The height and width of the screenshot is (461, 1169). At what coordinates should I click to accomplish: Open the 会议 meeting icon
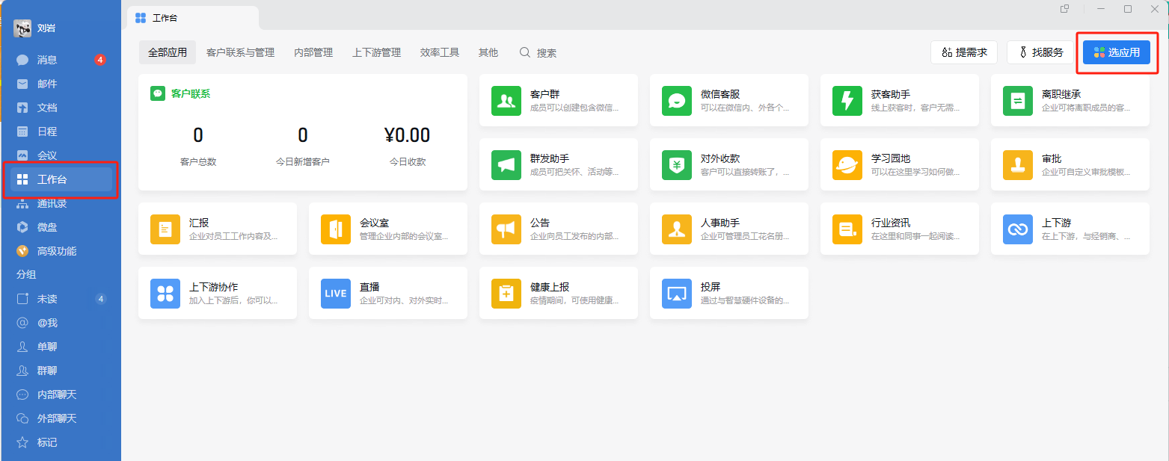(x=22, y=155)
